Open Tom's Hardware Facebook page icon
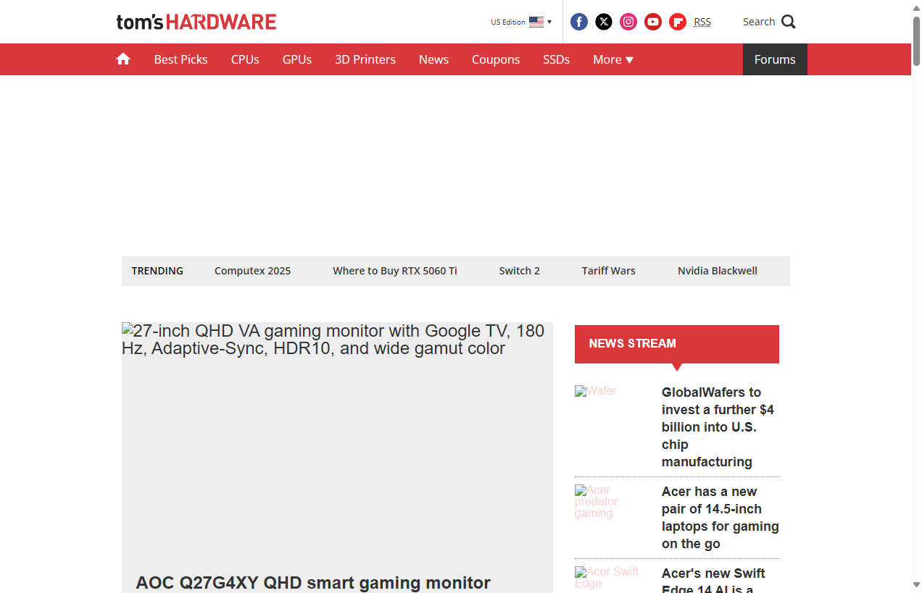922x593 pixels. pyautogui.click(x=579, y=22)
